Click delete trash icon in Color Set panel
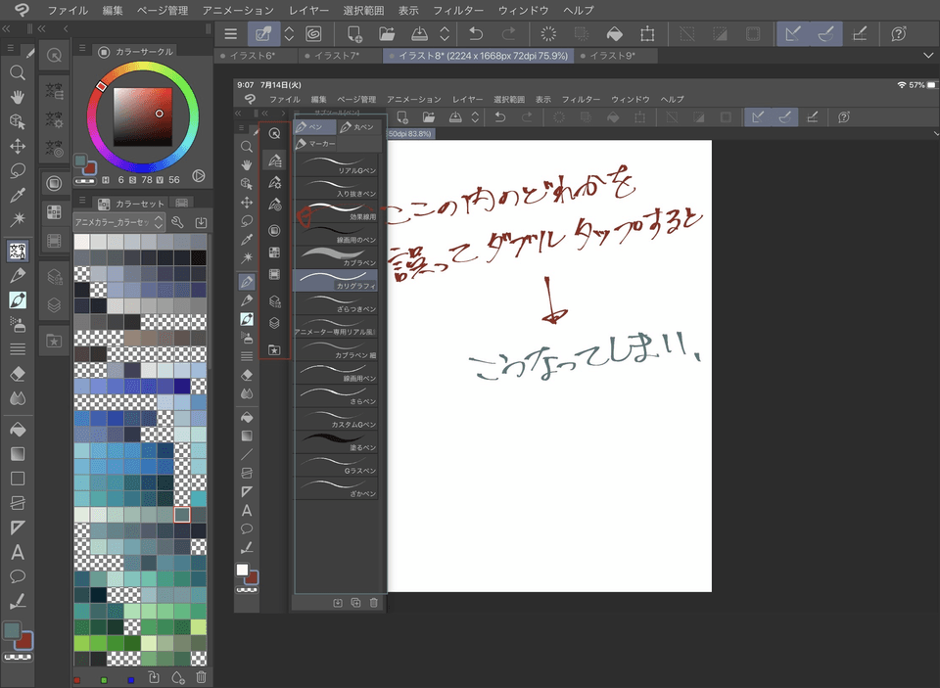This screenshot has width=940, height=688. coord(201,677)
